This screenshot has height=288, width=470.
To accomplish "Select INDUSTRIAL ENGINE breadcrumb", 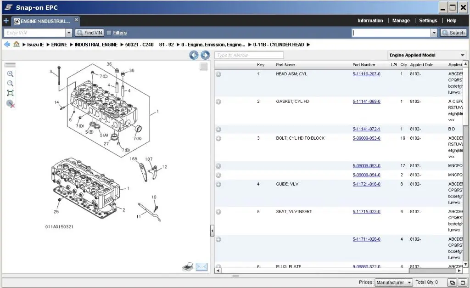I will coord(96,45).
